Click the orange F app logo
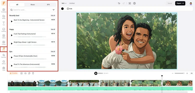The image size is (195, 93). pyautogui.click(x=4, y=3)
